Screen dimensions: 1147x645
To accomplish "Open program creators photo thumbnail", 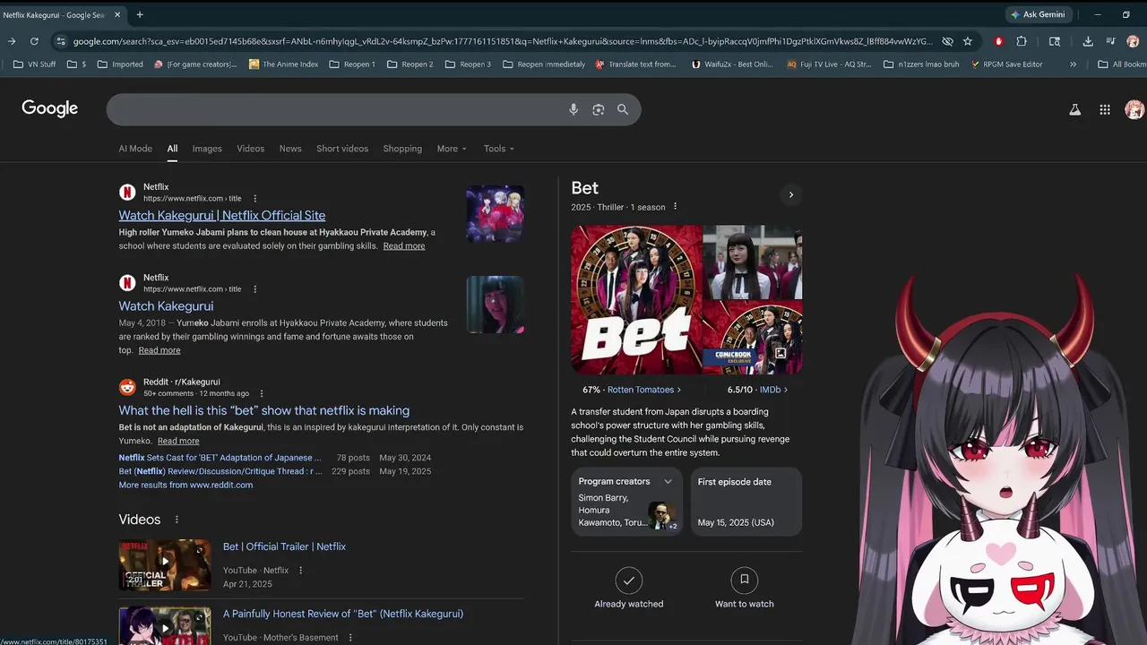I will pos(662,515).
